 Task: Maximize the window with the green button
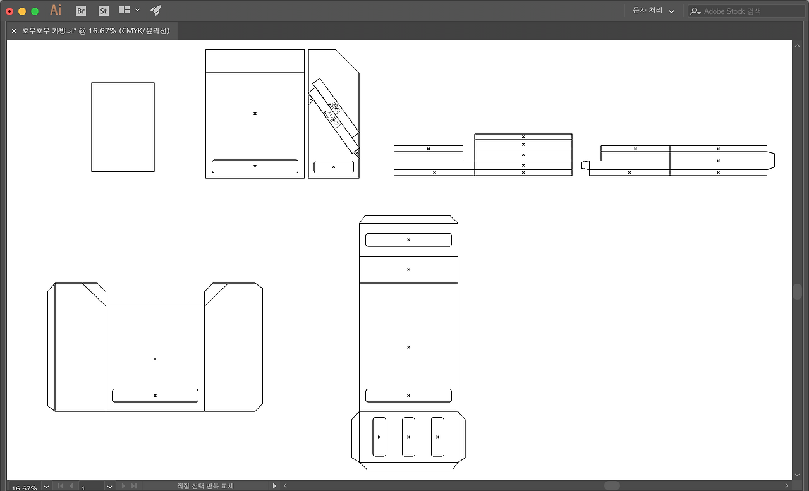tap(35, 11)
